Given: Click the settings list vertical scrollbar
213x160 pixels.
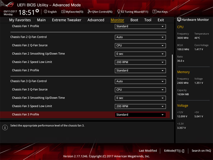Looking at the screenshot, I should (172, 87).
